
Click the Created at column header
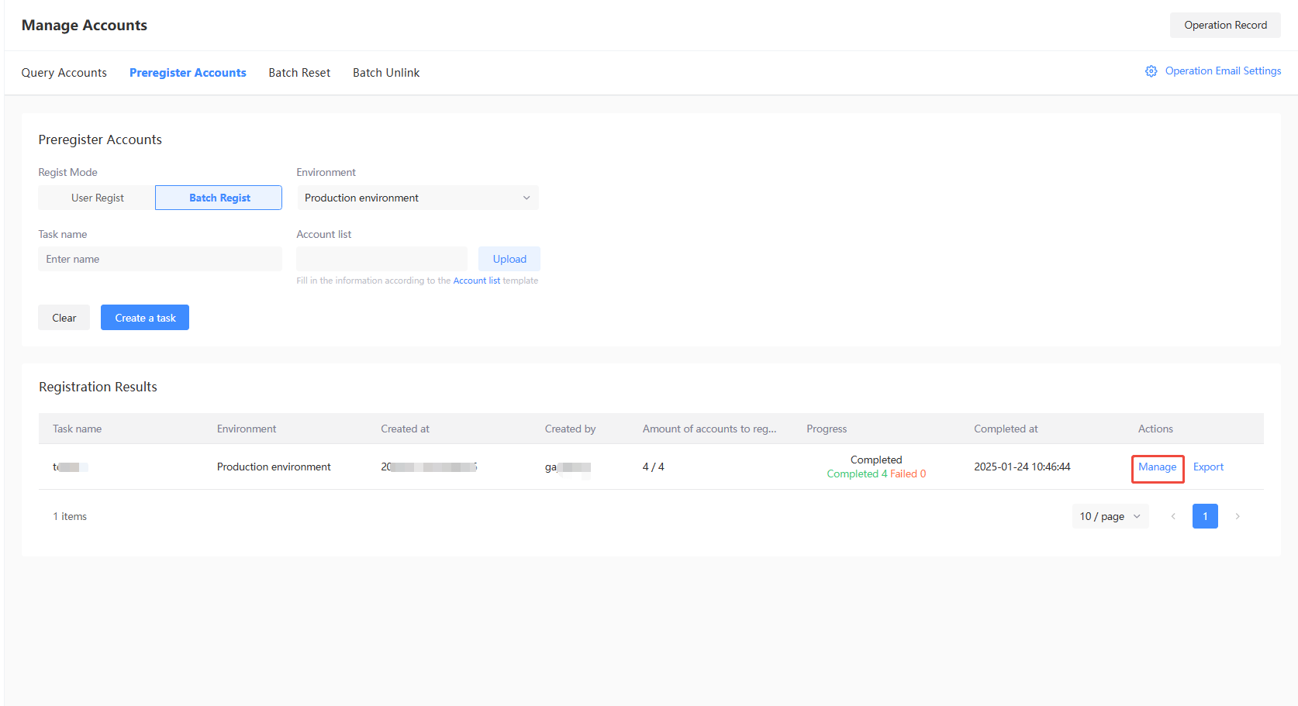(405, 429)
